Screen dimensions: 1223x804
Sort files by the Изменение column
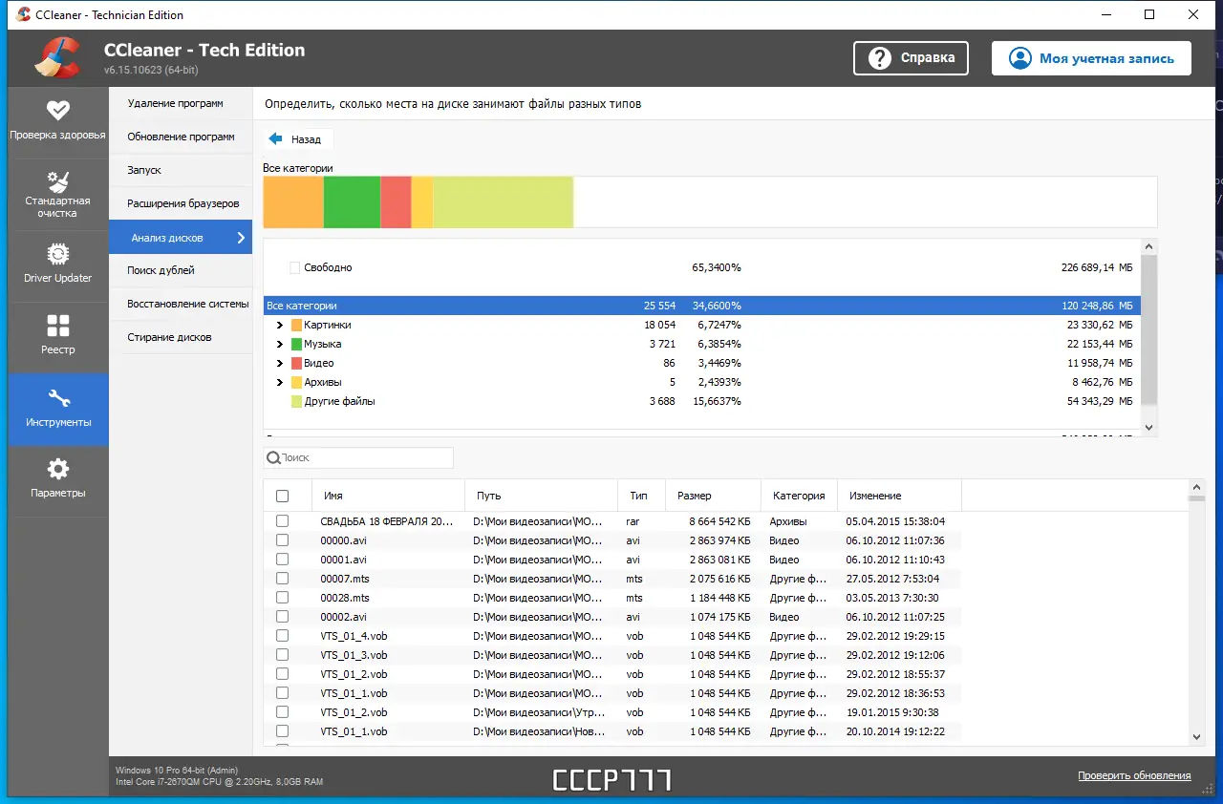[x=900, y=496]
